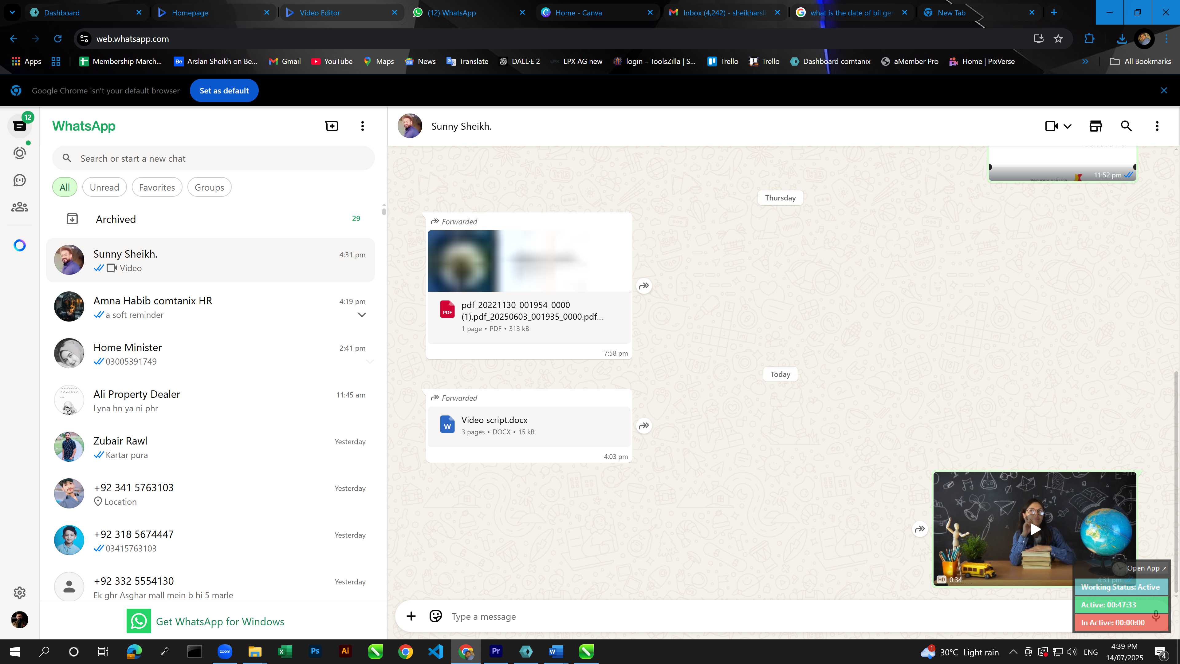The image size is (1180, 664).
Task: Start a new chat with the plus icon
Action: [332, 126]
